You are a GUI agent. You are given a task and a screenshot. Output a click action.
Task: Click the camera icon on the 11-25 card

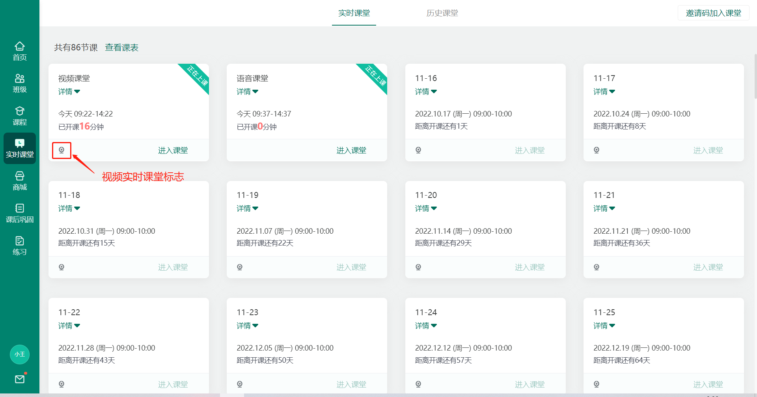click(x=597, y=384)
